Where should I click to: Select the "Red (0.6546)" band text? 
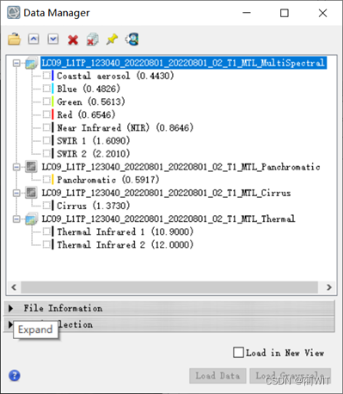pos(86,114)
